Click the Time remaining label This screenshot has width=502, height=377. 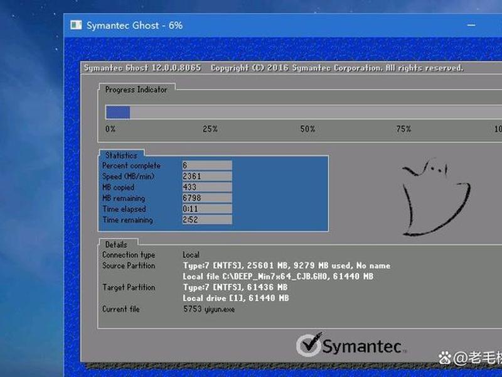128,220
